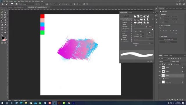Enable the Dual Brush checkbox

click(121, 26)
